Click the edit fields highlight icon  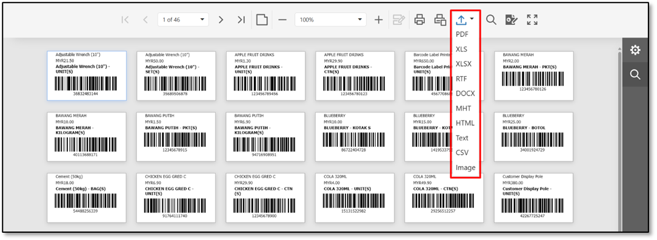click(x=398, y=20)
